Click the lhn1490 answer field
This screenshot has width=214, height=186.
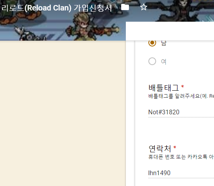[181, 173]
